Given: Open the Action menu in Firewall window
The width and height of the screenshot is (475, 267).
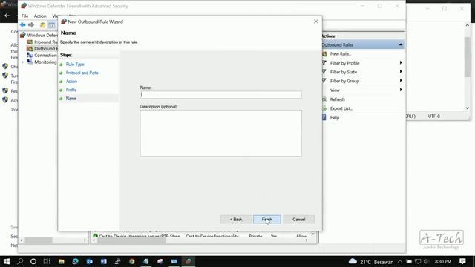Looking at the screenshot, I should 40,16.
